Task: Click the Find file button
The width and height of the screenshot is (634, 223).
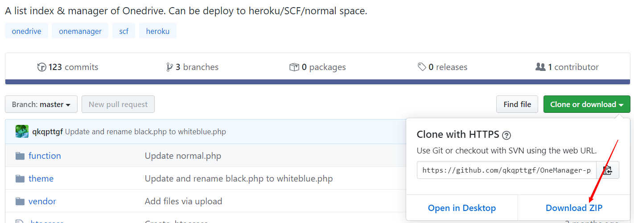Action: pos(517,104)
